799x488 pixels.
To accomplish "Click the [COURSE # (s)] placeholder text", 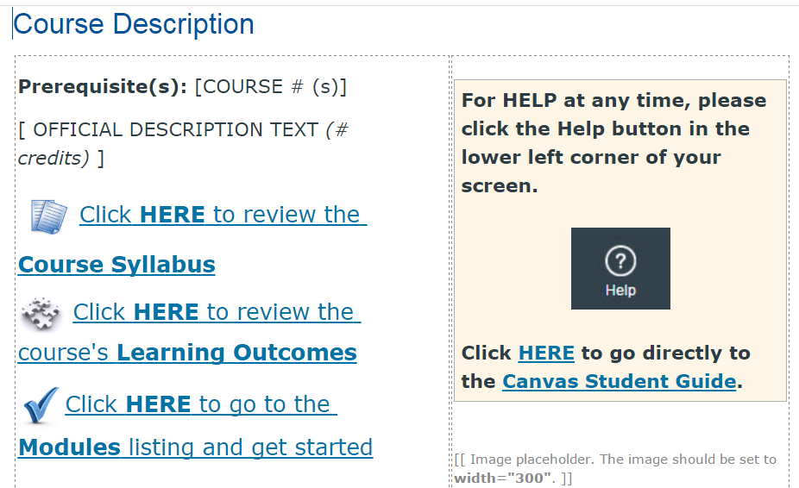I will pos(271,86).
